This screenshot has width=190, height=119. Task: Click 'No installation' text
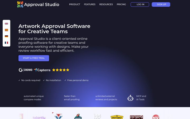tap(53, 80)
